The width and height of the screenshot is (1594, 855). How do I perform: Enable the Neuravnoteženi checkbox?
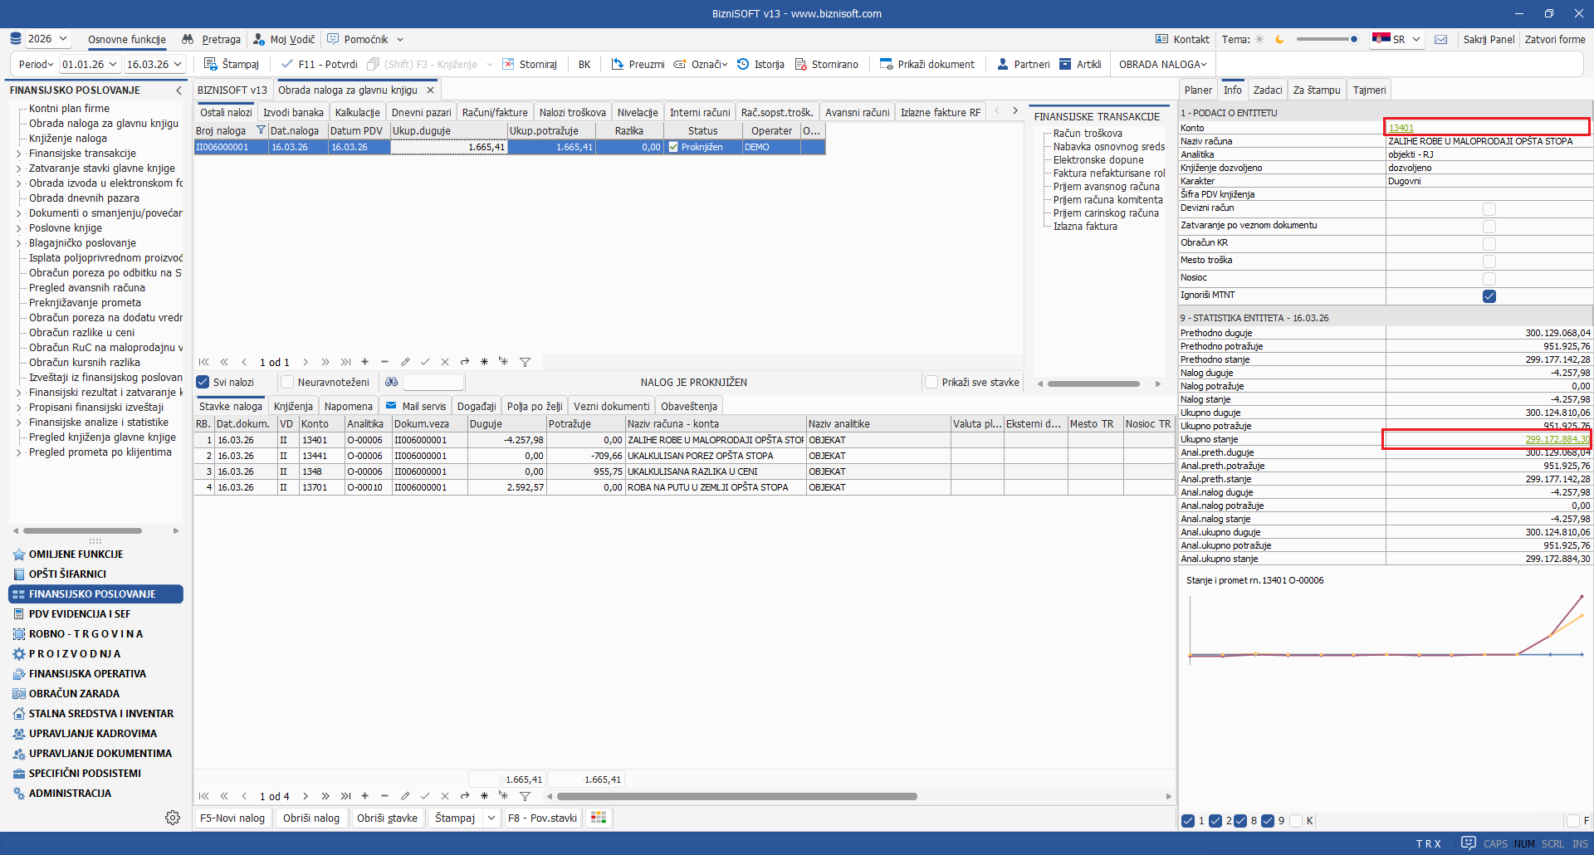(287, 382)
